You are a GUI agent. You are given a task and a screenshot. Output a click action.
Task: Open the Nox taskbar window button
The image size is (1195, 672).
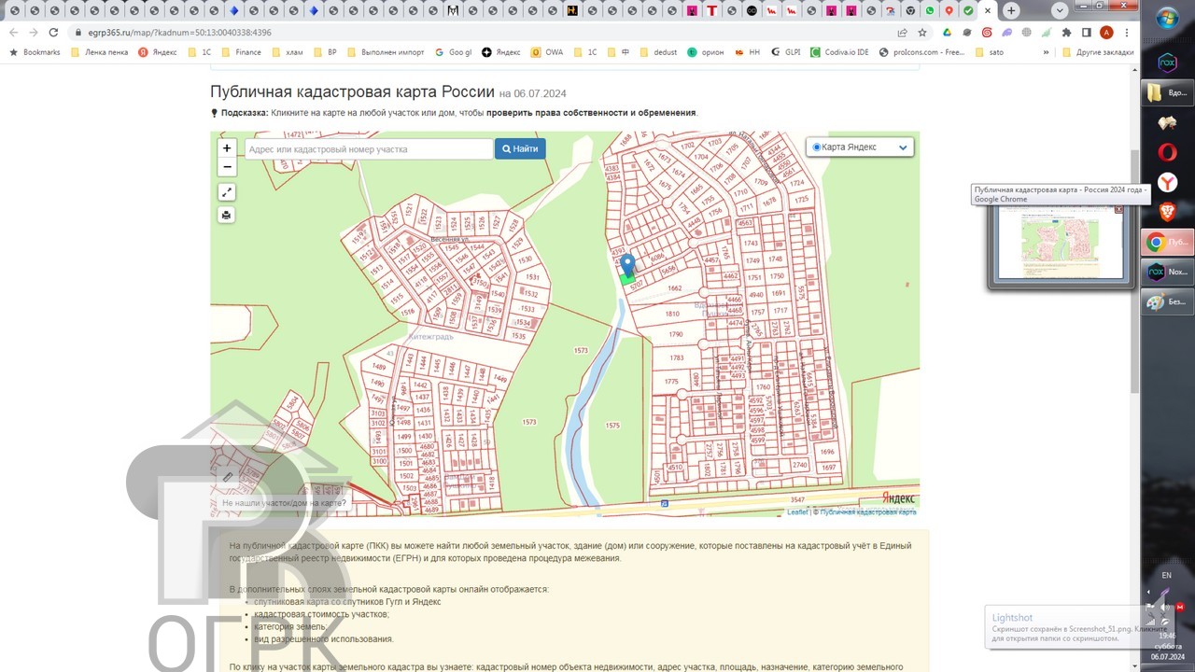(1167, 272)
